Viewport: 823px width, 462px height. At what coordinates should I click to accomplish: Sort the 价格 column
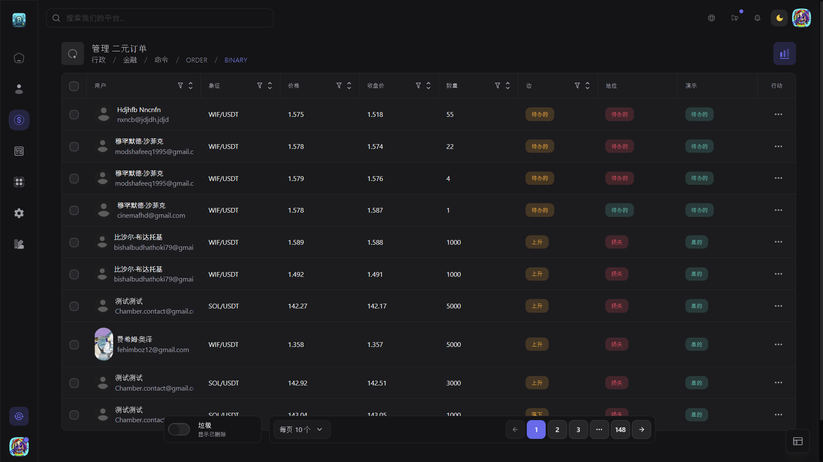[349, 86]
